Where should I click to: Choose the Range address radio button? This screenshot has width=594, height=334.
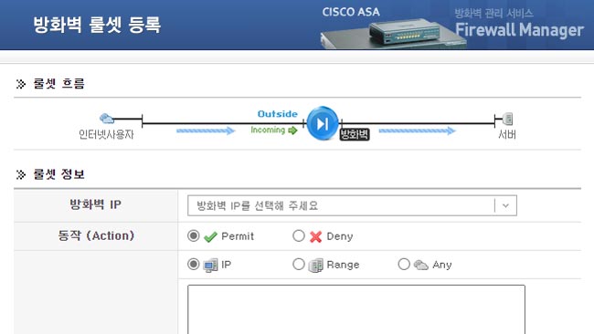299,264
